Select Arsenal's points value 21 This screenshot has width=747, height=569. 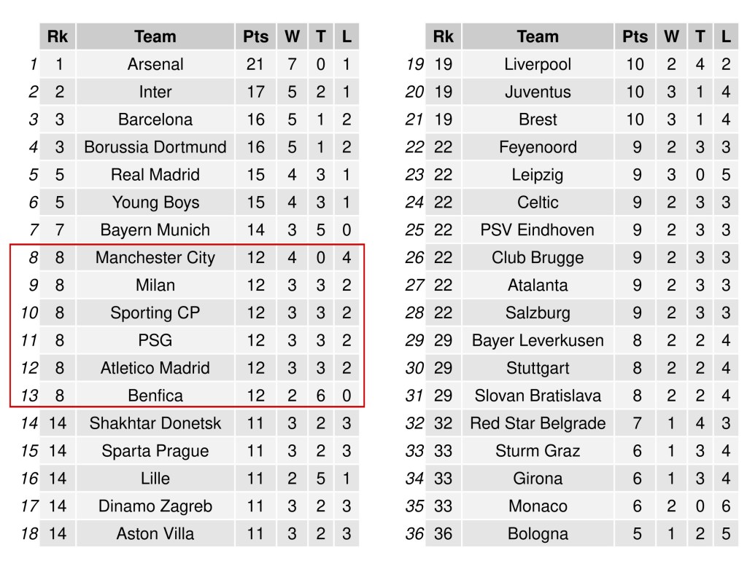[255, 64]
